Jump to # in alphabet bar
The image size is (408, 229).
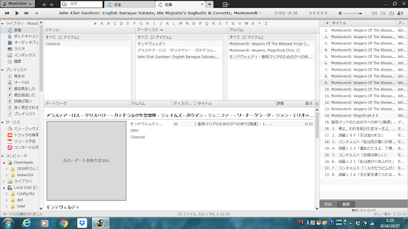[x=95, y=24]
